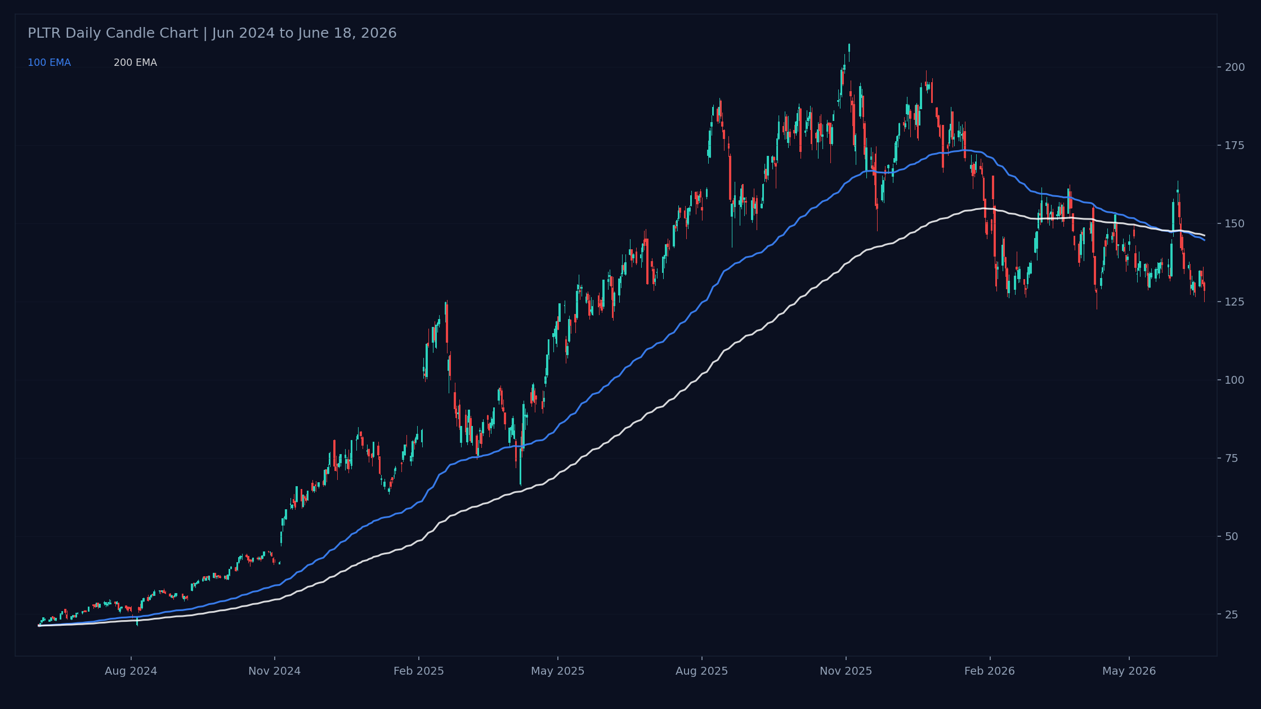
Task: Click the Feb 2026 date axis label
Action: click(x=990, y=671)
